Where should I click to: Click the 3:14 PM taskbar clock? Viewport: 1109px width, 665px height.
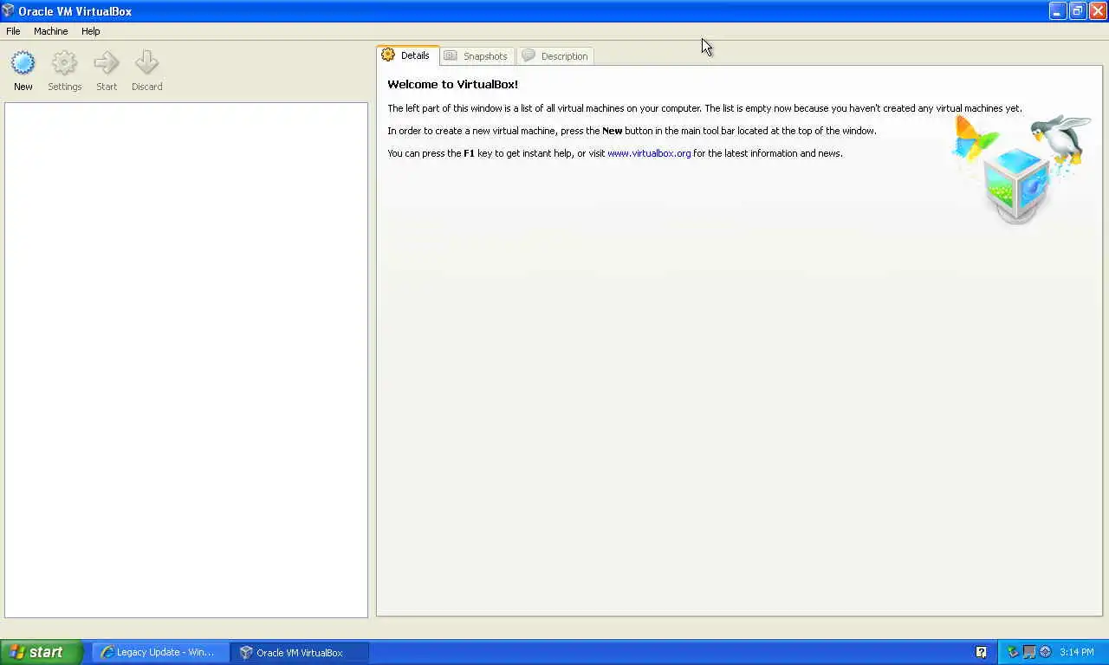[x=1077, y=652]
